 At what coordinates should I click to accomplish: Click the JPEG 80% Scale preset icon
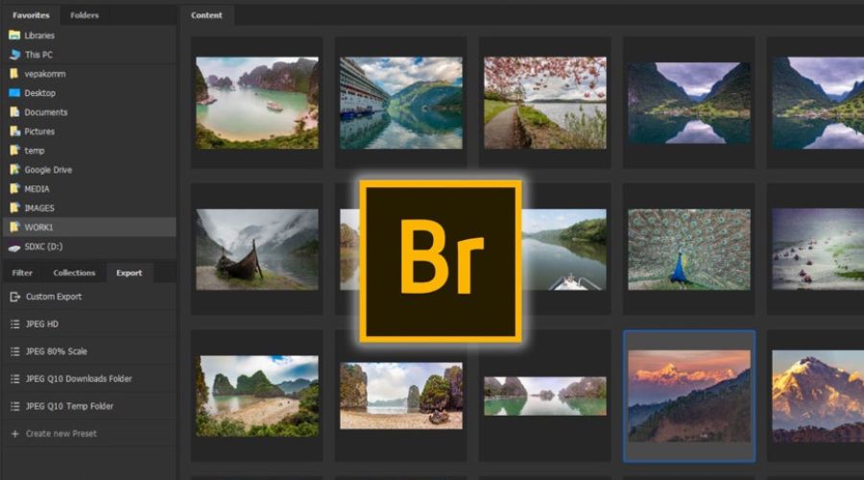[14, 351]
